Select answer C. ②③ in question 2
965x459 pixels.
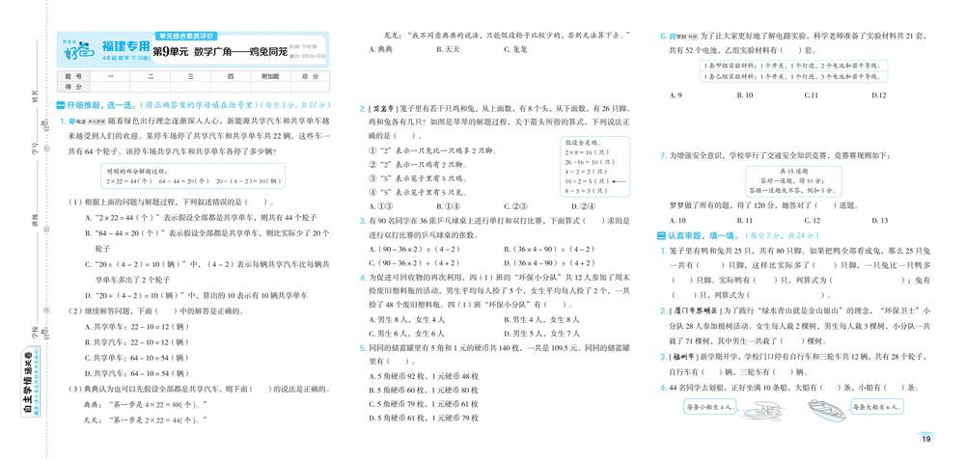pos(515,206)
